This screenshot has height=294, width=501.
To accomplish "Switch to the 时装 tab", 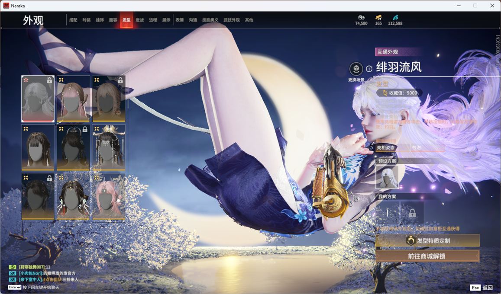I will coord(87,20).
